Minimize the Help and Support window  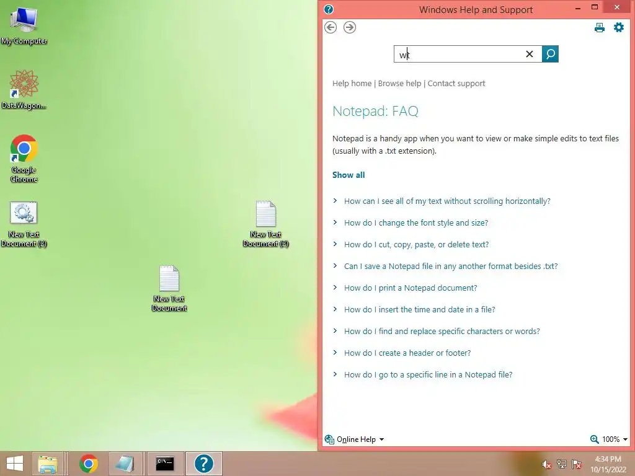point(578,7)
